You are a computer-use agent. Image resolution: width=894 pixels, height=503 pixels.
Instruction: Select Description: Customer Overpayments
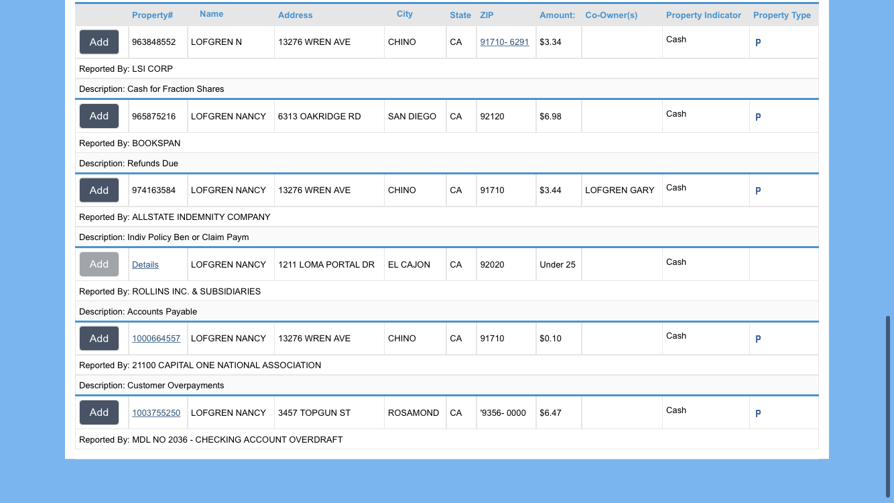pyautogui.click(x=447, y=385)
